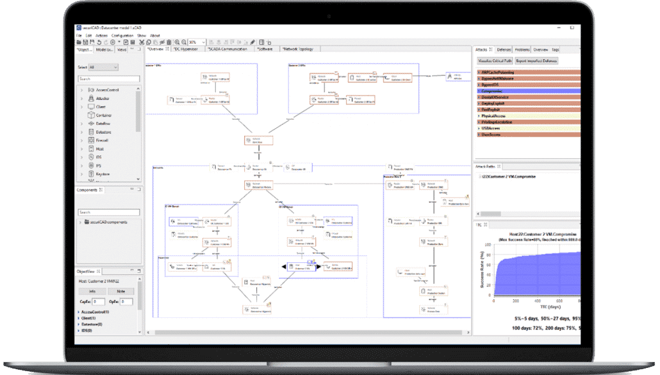Expand AccessControl(1) in ObjectView

(x=79, y=312)
